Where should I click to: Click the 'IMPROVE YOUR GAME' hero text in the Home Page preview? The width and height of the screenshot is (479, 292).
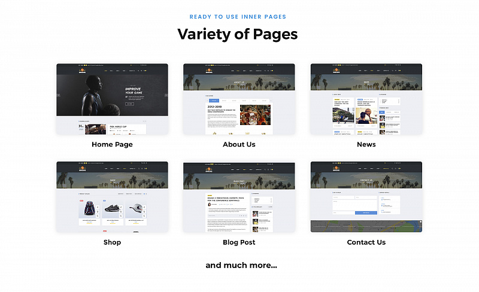134,91
